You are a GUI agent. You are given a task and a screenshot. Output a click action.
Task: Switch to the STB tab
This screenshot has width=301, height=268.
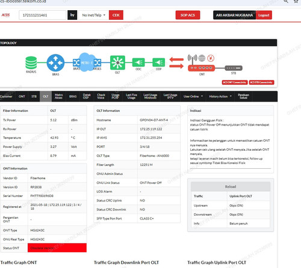[34, 96]
